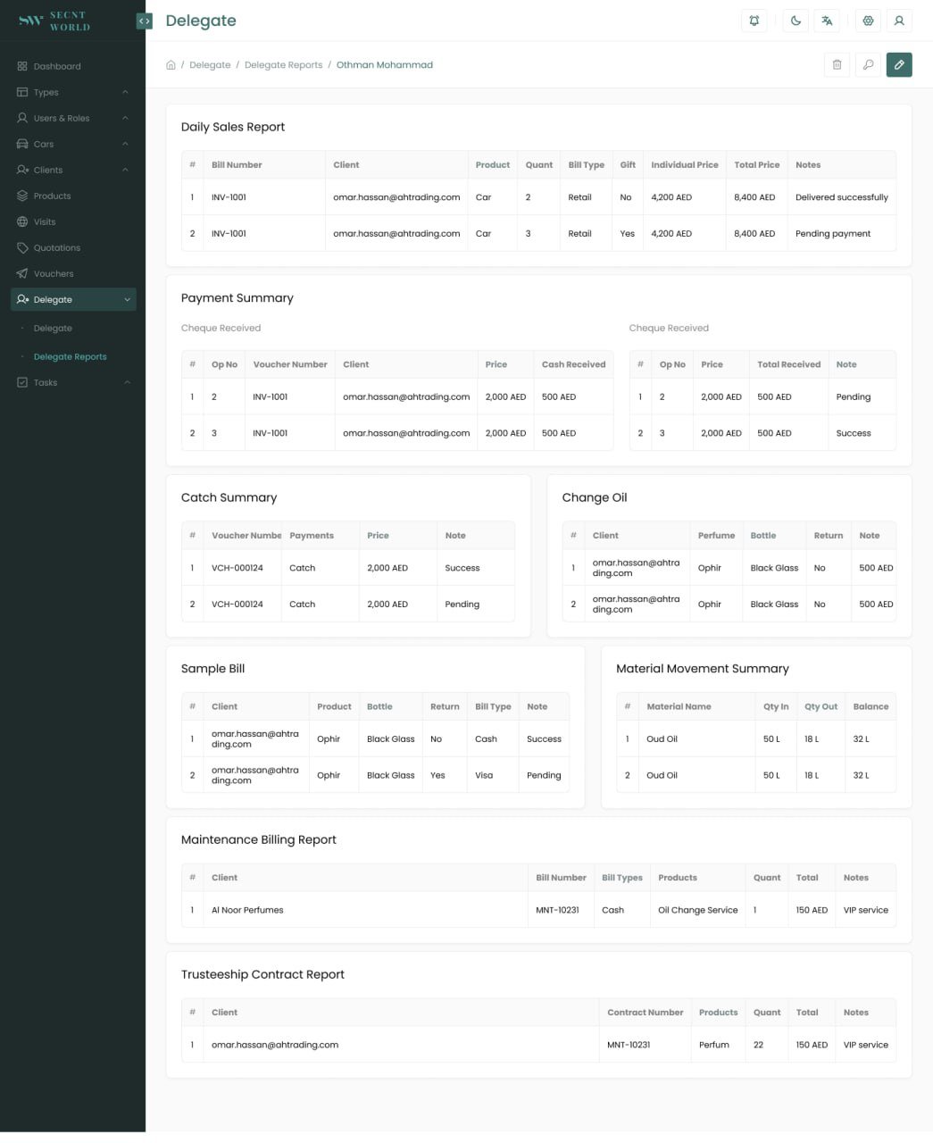Click Delegate Reports breadcrumb link
Image resolution: width=933 pixels, height=1143 pixels.
[283, 65]
